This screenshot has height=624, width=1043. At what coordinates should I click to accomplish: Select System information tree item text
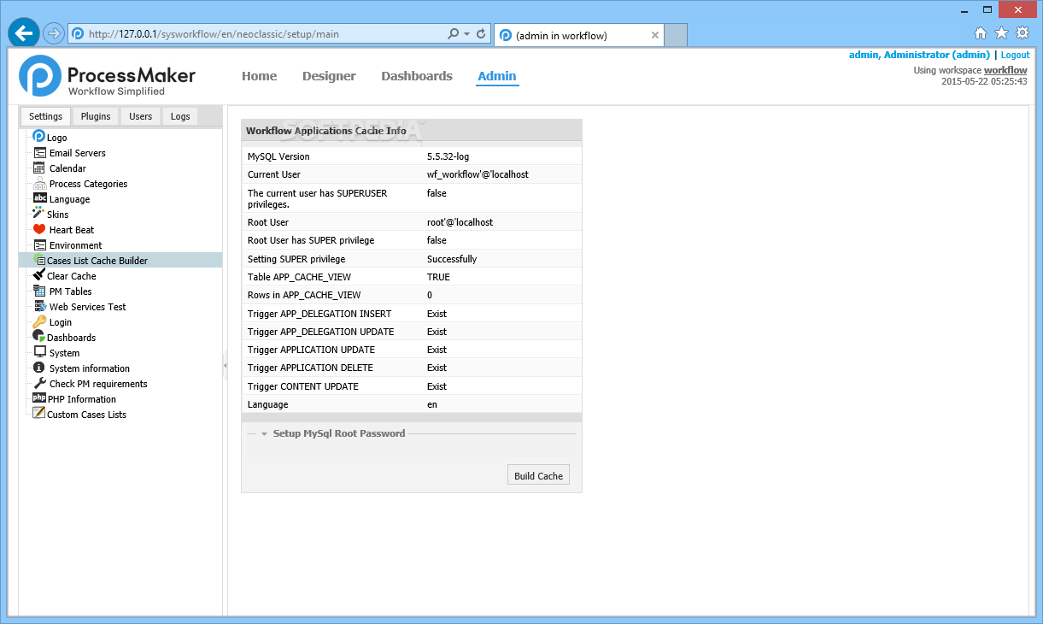click(x=90, y=368)
